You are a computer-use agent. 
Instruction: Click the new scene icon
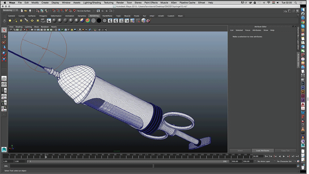(22, 11)
